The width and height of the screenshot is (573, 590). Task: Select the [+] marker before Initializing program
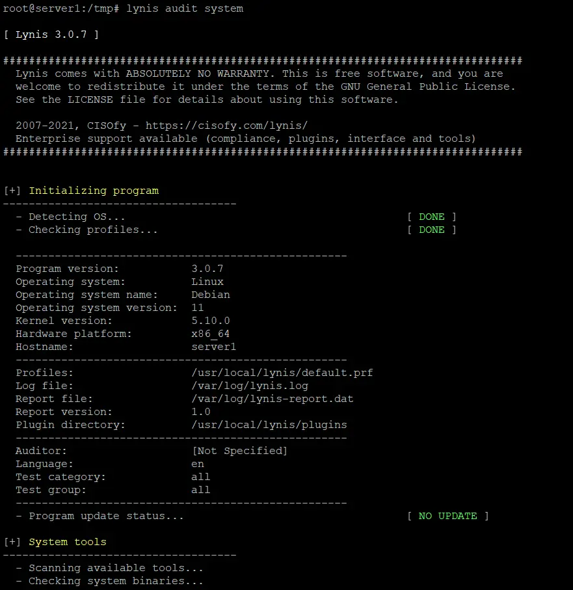coord(12,191)
